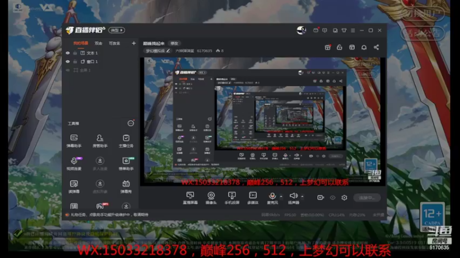Click room number 6170635 text
This screenshot has width=460, height=258.
pyautogui.click(x=204, y=51)
